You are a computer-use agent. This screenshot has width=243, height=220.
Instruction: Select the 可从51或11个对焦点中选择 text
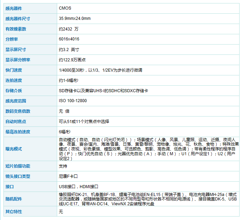pos(84,121)
